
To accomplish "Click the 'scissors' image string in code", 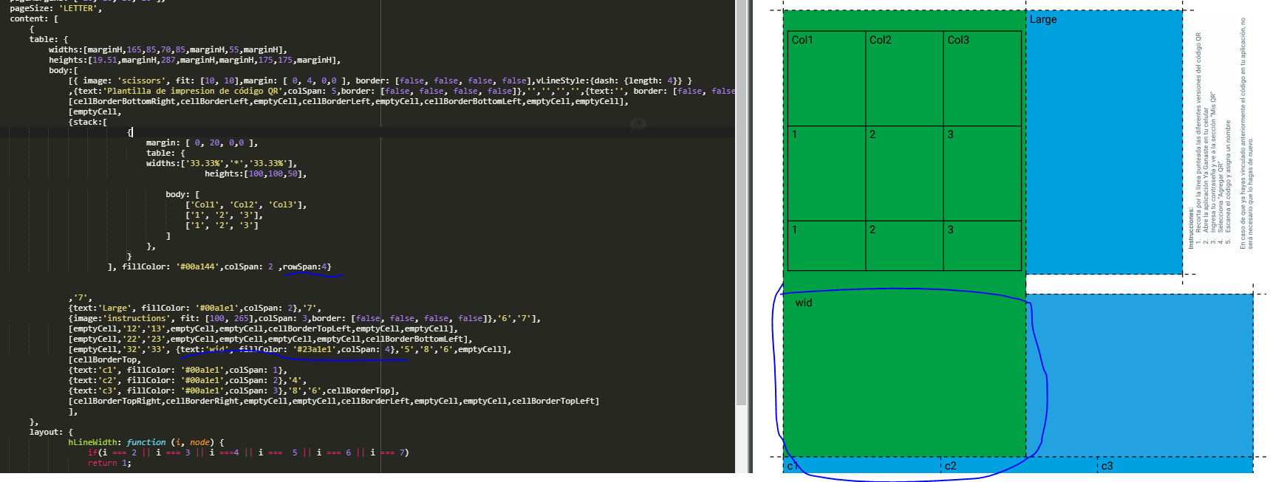I will point(142,81).
